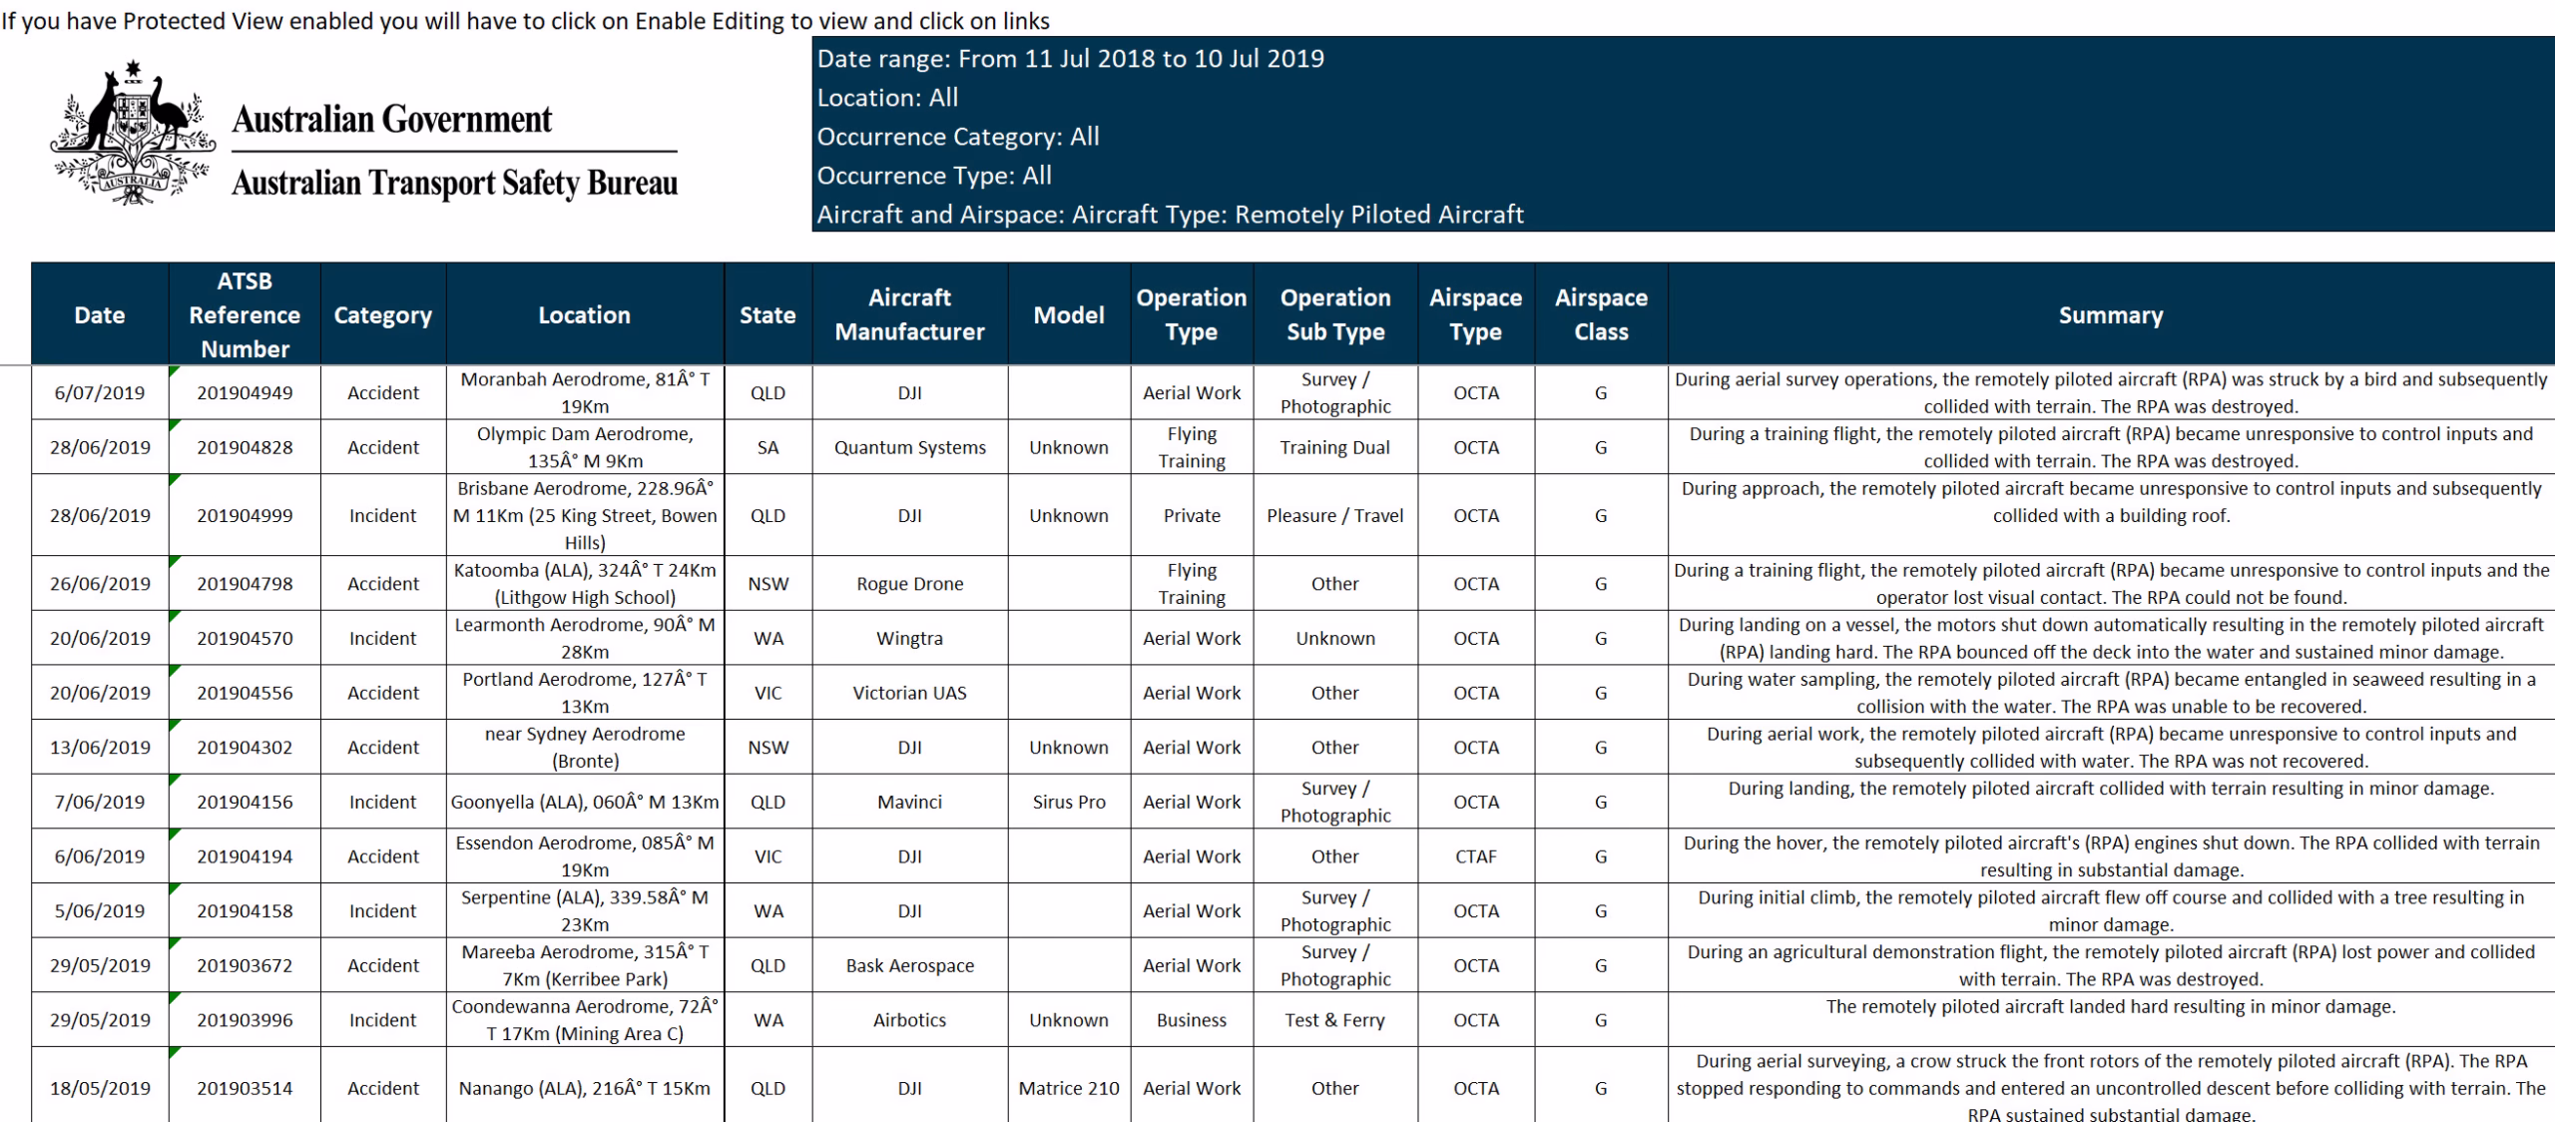Select the Sirus Pro model cell
Viewport: 2555px width, 1122px height.
pyautogui.click(x=1069, y=802)
